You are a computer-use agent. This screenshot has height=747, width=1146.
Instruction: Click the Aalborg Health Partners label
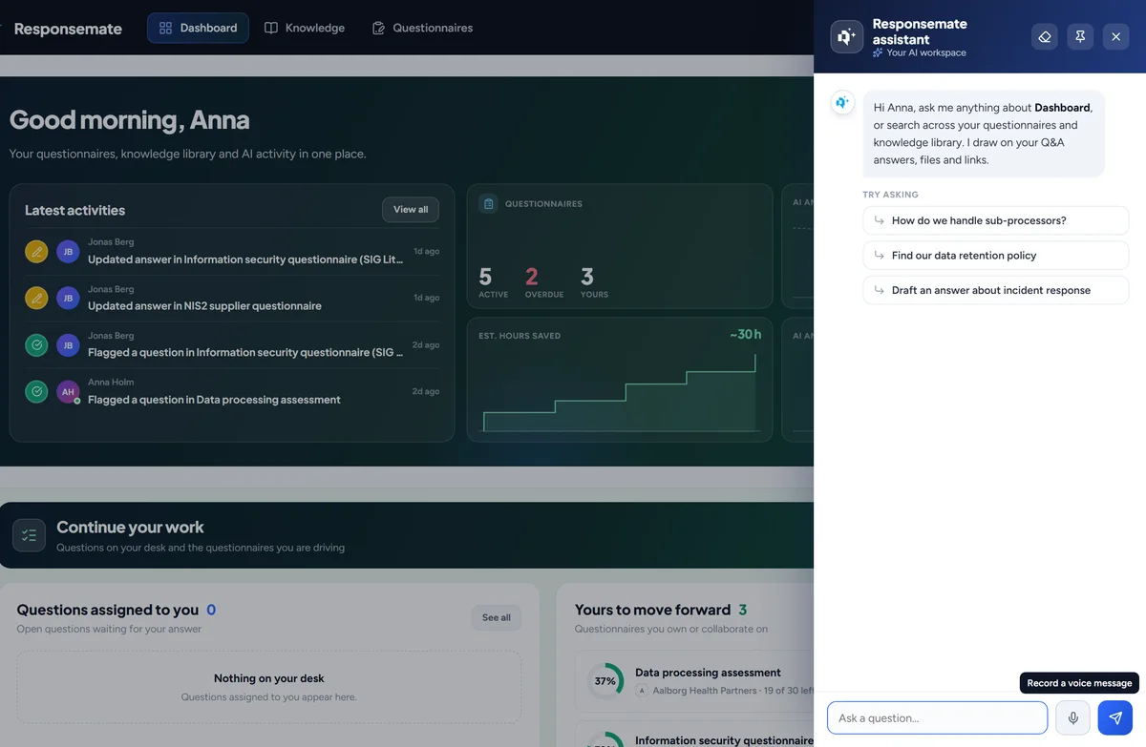pos(705,691)
